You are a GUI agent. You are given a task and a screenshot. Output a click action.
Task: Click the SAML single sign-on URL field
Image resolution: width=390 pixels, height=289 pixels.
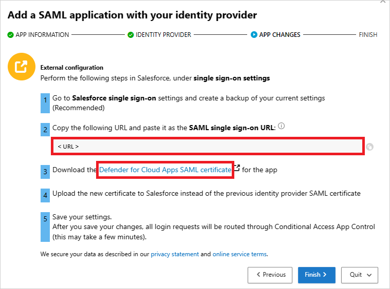208,147
